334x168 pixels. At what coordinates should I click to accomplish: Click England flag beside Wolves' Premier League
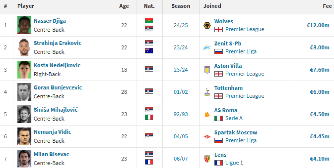(218, 29)
